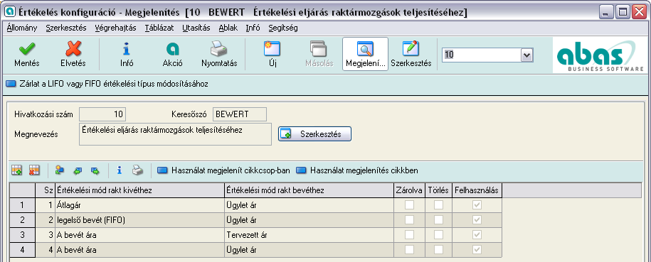Click the Törlés column header
Viewport: 651px width, 262px height.
pos(438,190)
